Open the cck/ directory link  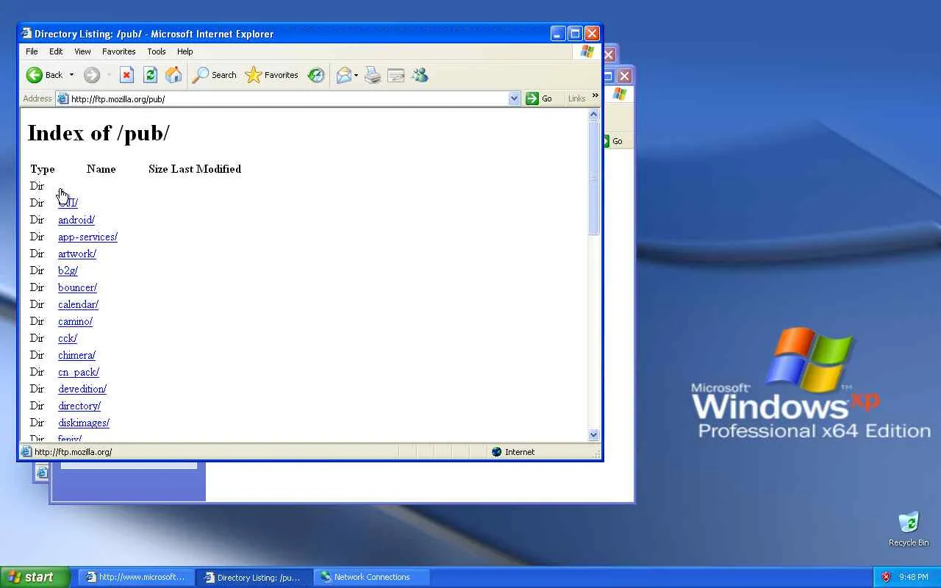(68, 338)
